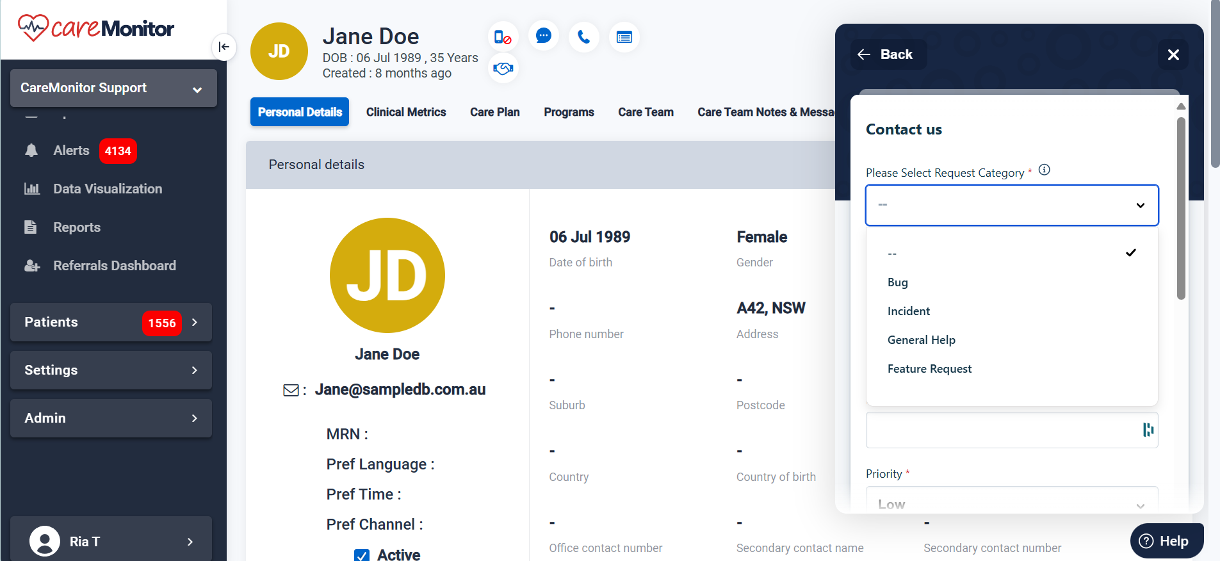1220x561 pixels.
Task: Click the Reports document icon
Action: click(x=31, y=227)
